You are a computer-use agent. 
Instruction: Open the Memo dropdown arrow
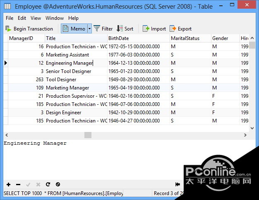click(89, 28)
